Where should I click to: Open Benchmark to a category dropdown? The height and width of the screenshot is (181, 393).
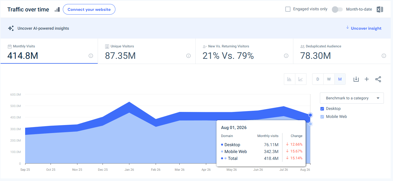pyautogui.click(x=352, y=98)
